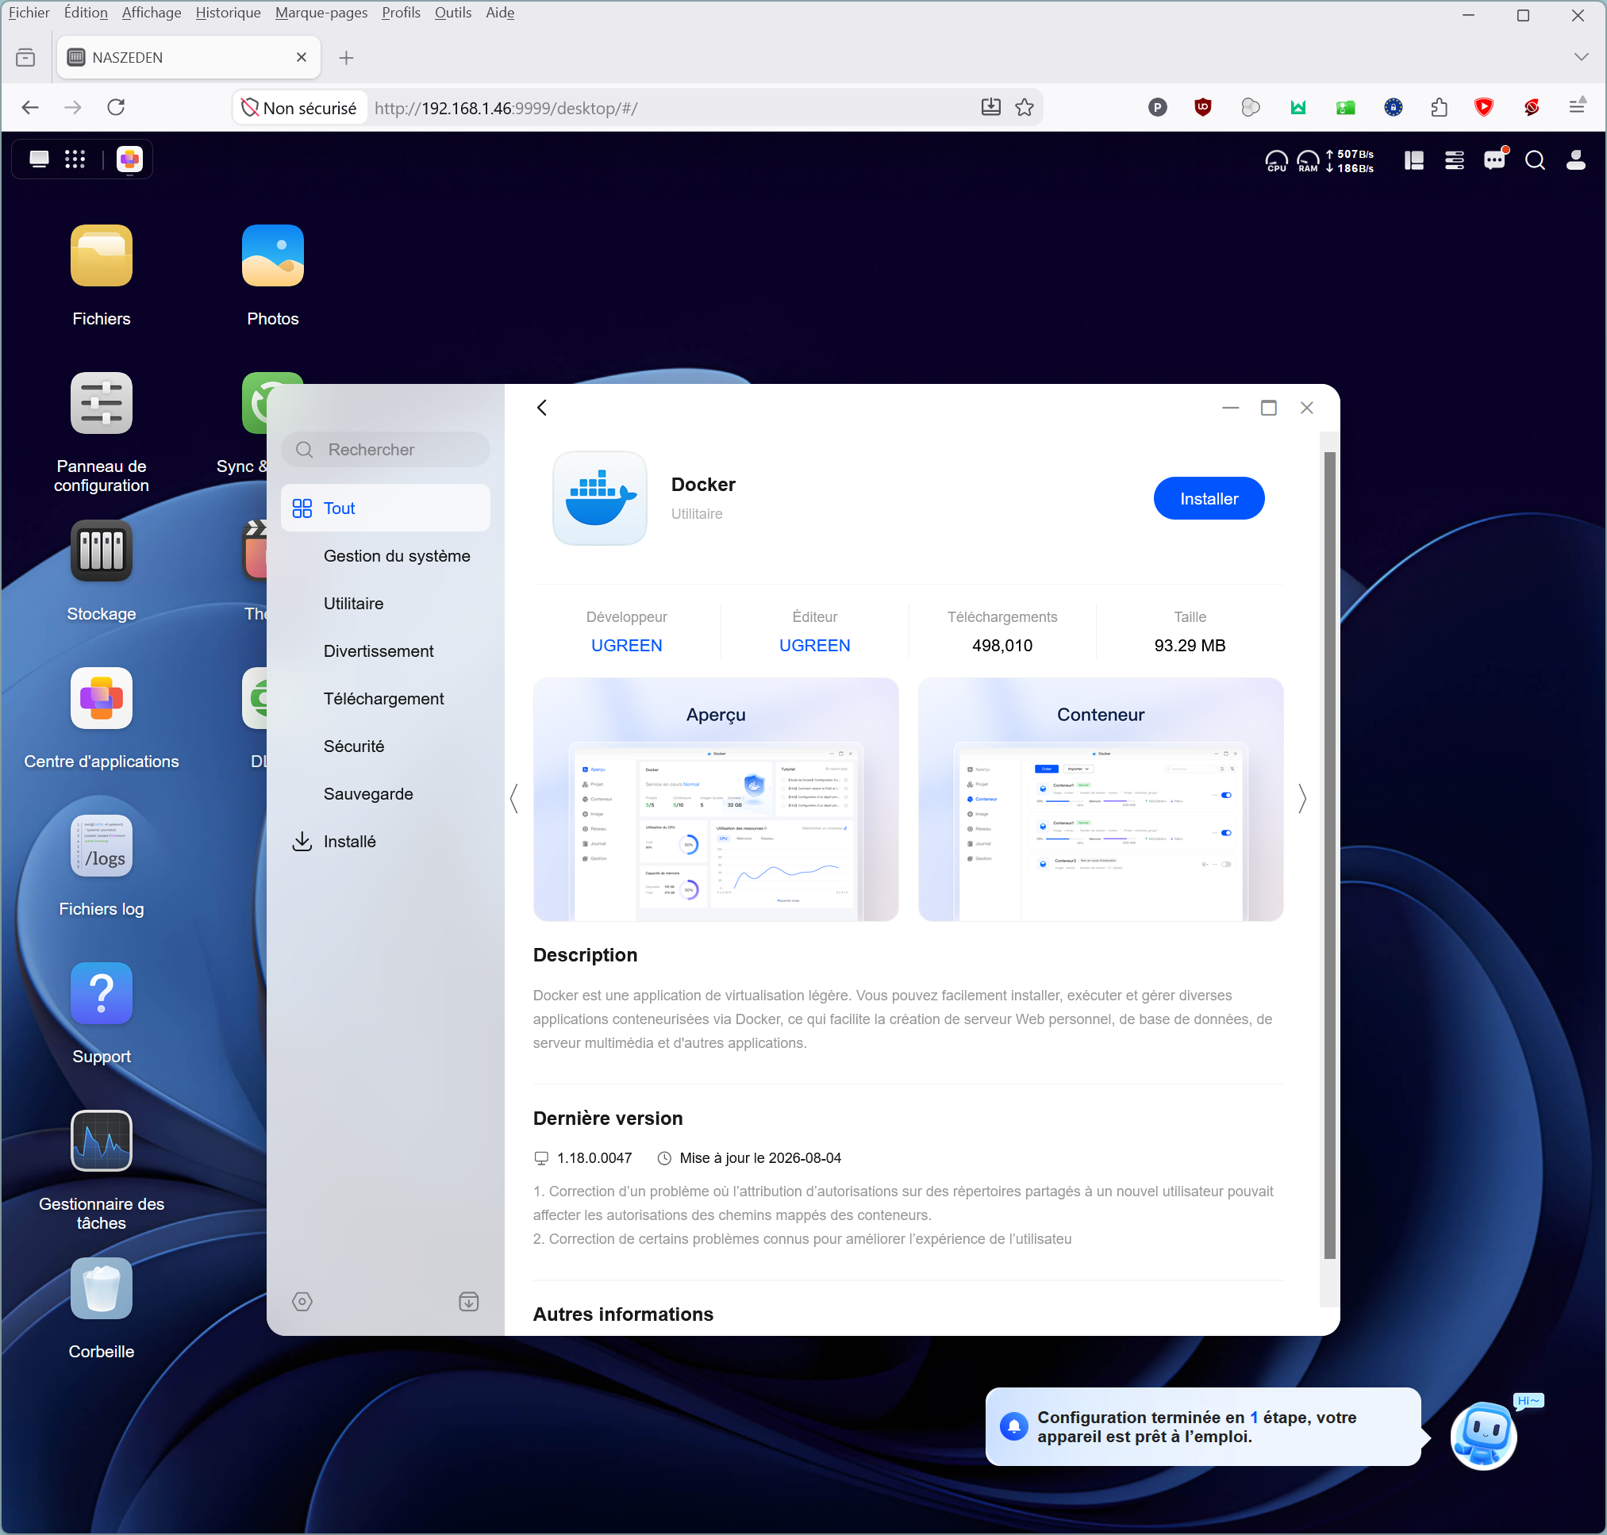1607x1535 pixels.
Task: Click the configuration finished notification
Action: (1202, 1427)
